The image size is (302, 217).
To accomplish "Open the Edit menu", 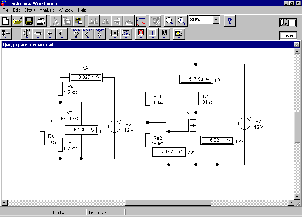I will point(16,10).
